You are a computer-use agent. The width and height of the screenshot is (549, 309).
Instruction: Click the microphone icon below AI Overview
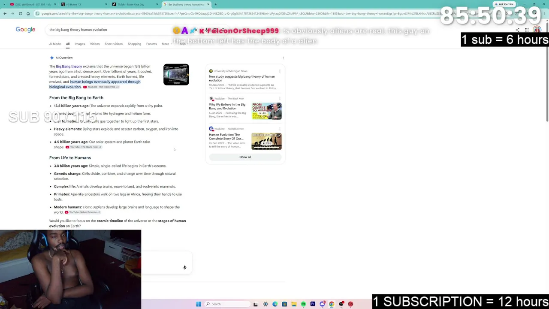point(185,267)
